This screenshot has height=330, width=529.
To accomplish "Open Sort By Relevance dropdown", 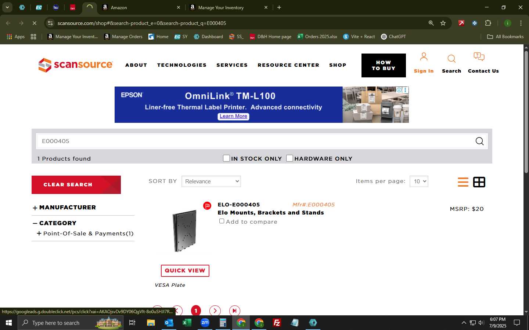I will coord(211,181).
